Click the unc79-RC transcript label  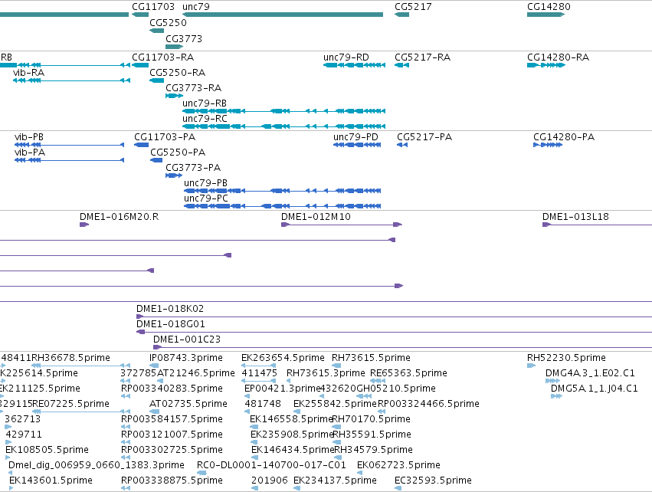tap(205, 119)
